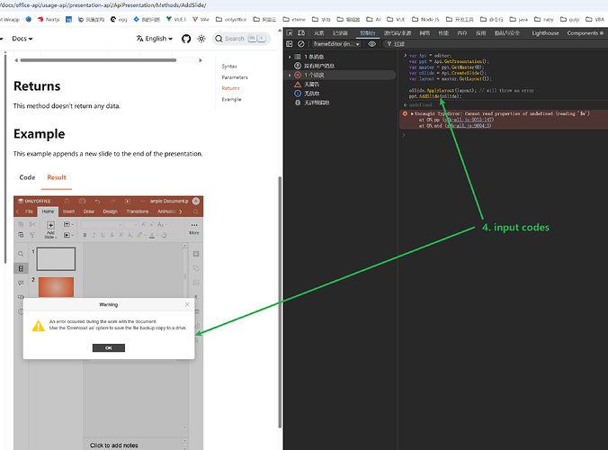The height and width of the screenshot is (450, 608).
Task: Open the ONLYOFFICE Design tab
Action: point(110,211)
